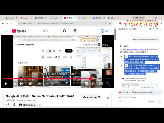Screen dimensions: 164x123
Task: Click the screen icon left of the bookmark star
Action: click(106, 23)
